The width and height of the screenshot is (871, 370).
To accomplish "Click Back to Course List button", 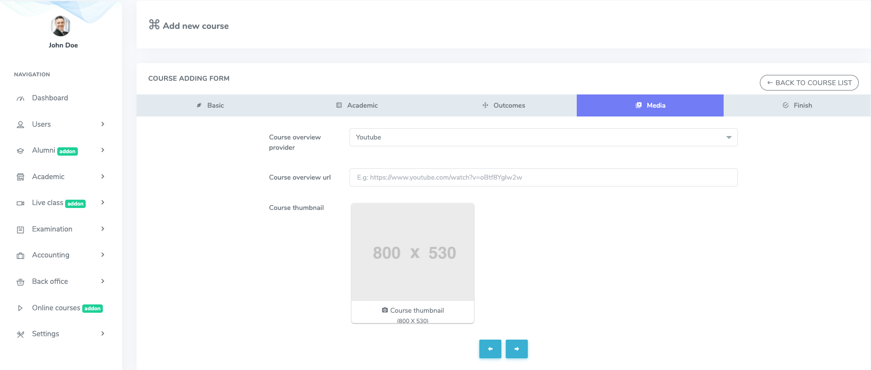I will tap(809, 83).
